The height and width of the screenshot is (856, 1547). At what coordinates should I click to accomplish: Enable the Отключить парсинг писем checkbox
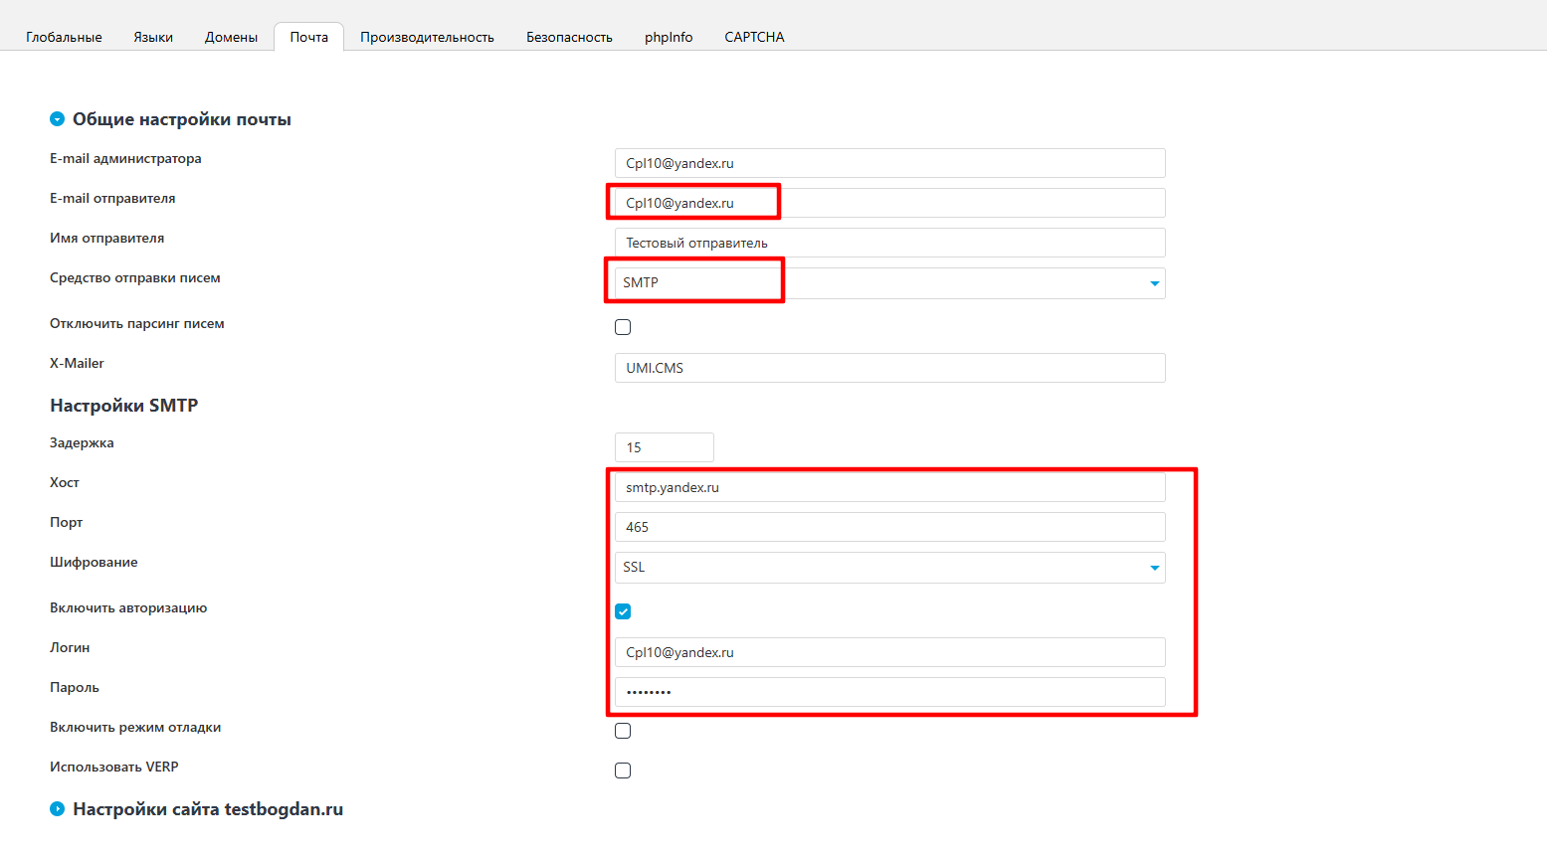click(623, 327)
